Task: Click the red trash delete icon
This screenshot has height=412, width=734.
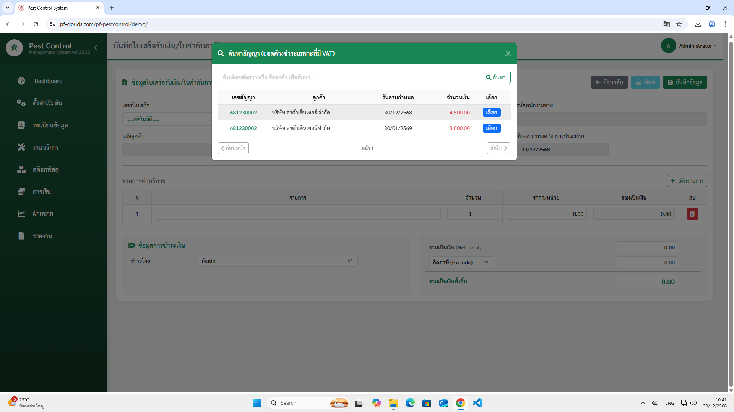Action: coord(692,214)
